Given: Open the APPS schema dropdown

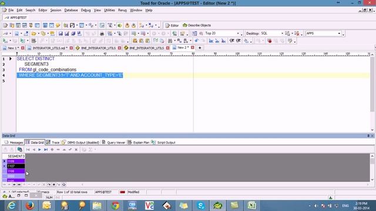Looking at the screenshot, I should tap(339, 33).
